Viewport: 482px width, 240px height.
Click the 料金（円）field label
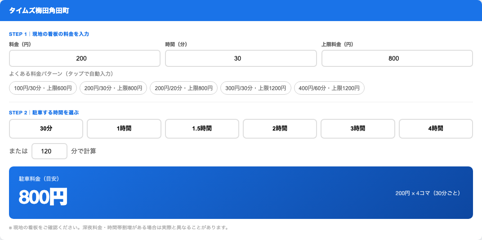click(20, 44)
